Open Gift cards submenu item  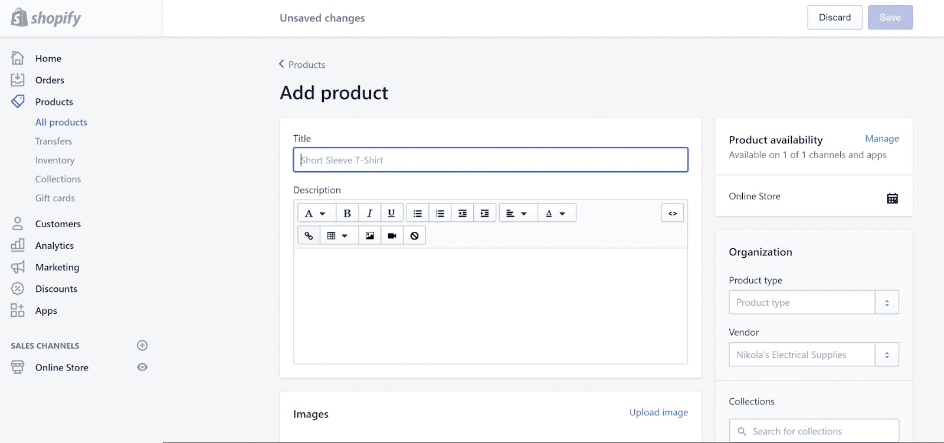click(x=55, y=198)
